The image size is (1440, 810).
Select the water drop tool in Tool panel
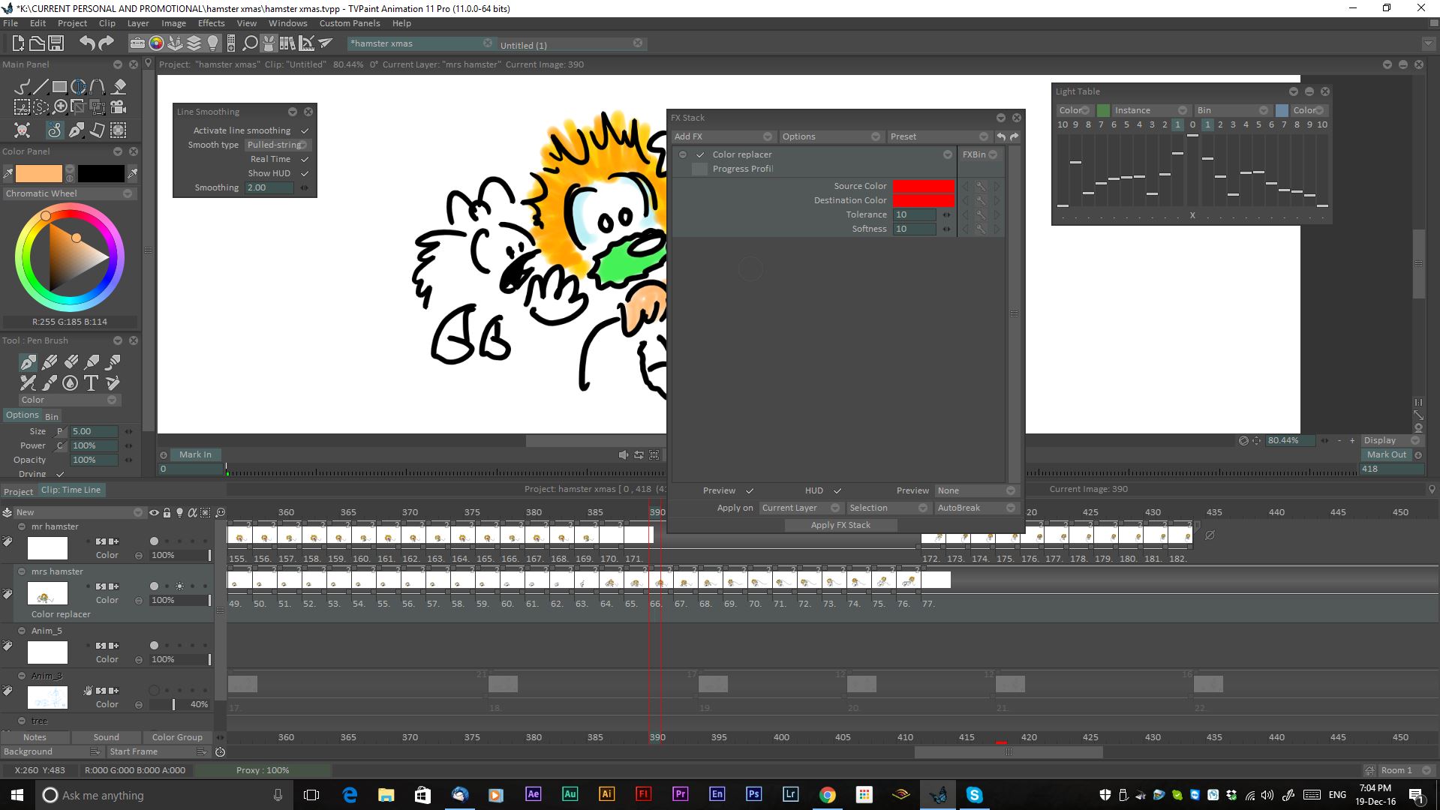tap(70, 383)
